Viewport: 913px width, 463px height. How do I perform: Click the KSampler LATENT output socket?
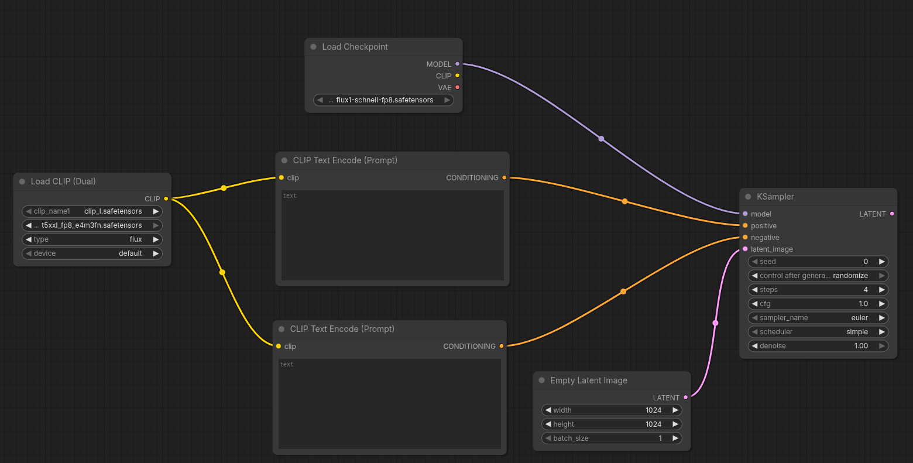[892, 214]
